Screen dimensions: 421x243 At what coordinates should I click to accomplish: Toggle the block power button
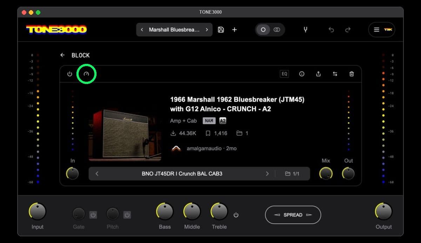pos(69,74)
